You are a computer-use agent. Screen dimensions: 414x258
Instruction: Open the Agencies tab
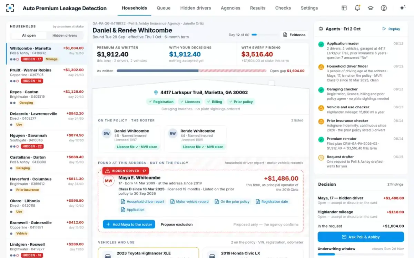(x=230, y=8)
